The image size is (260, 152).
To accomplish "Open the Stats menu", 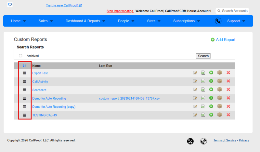I will pyautogui.click(x=151, y=21).
